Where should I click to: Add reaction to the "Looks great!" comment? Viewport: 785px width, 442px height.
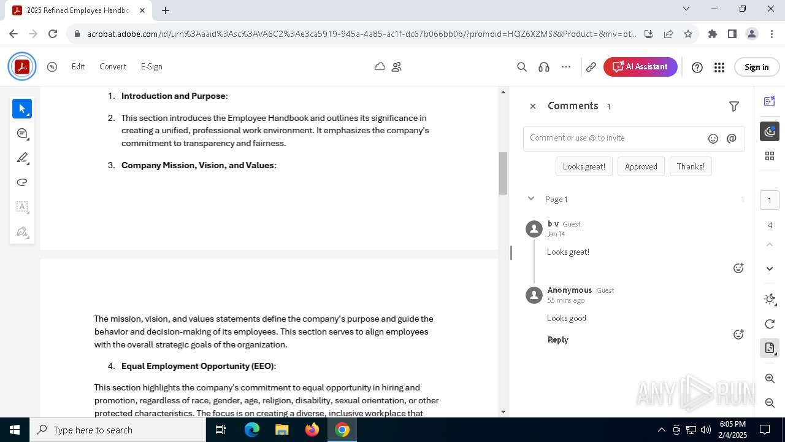tap(739, 268)
